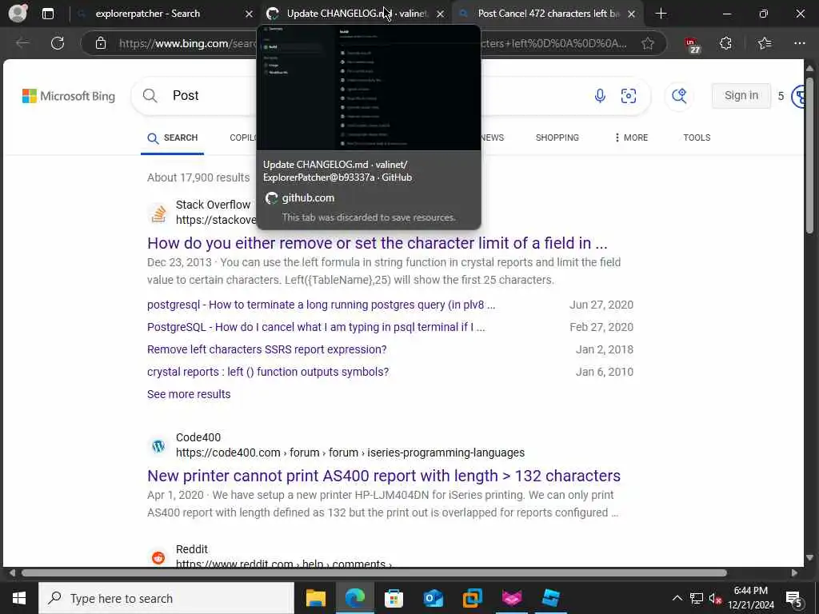Open the uBlock extension with badge 27
Screen dimensions: 819x614
692,45
